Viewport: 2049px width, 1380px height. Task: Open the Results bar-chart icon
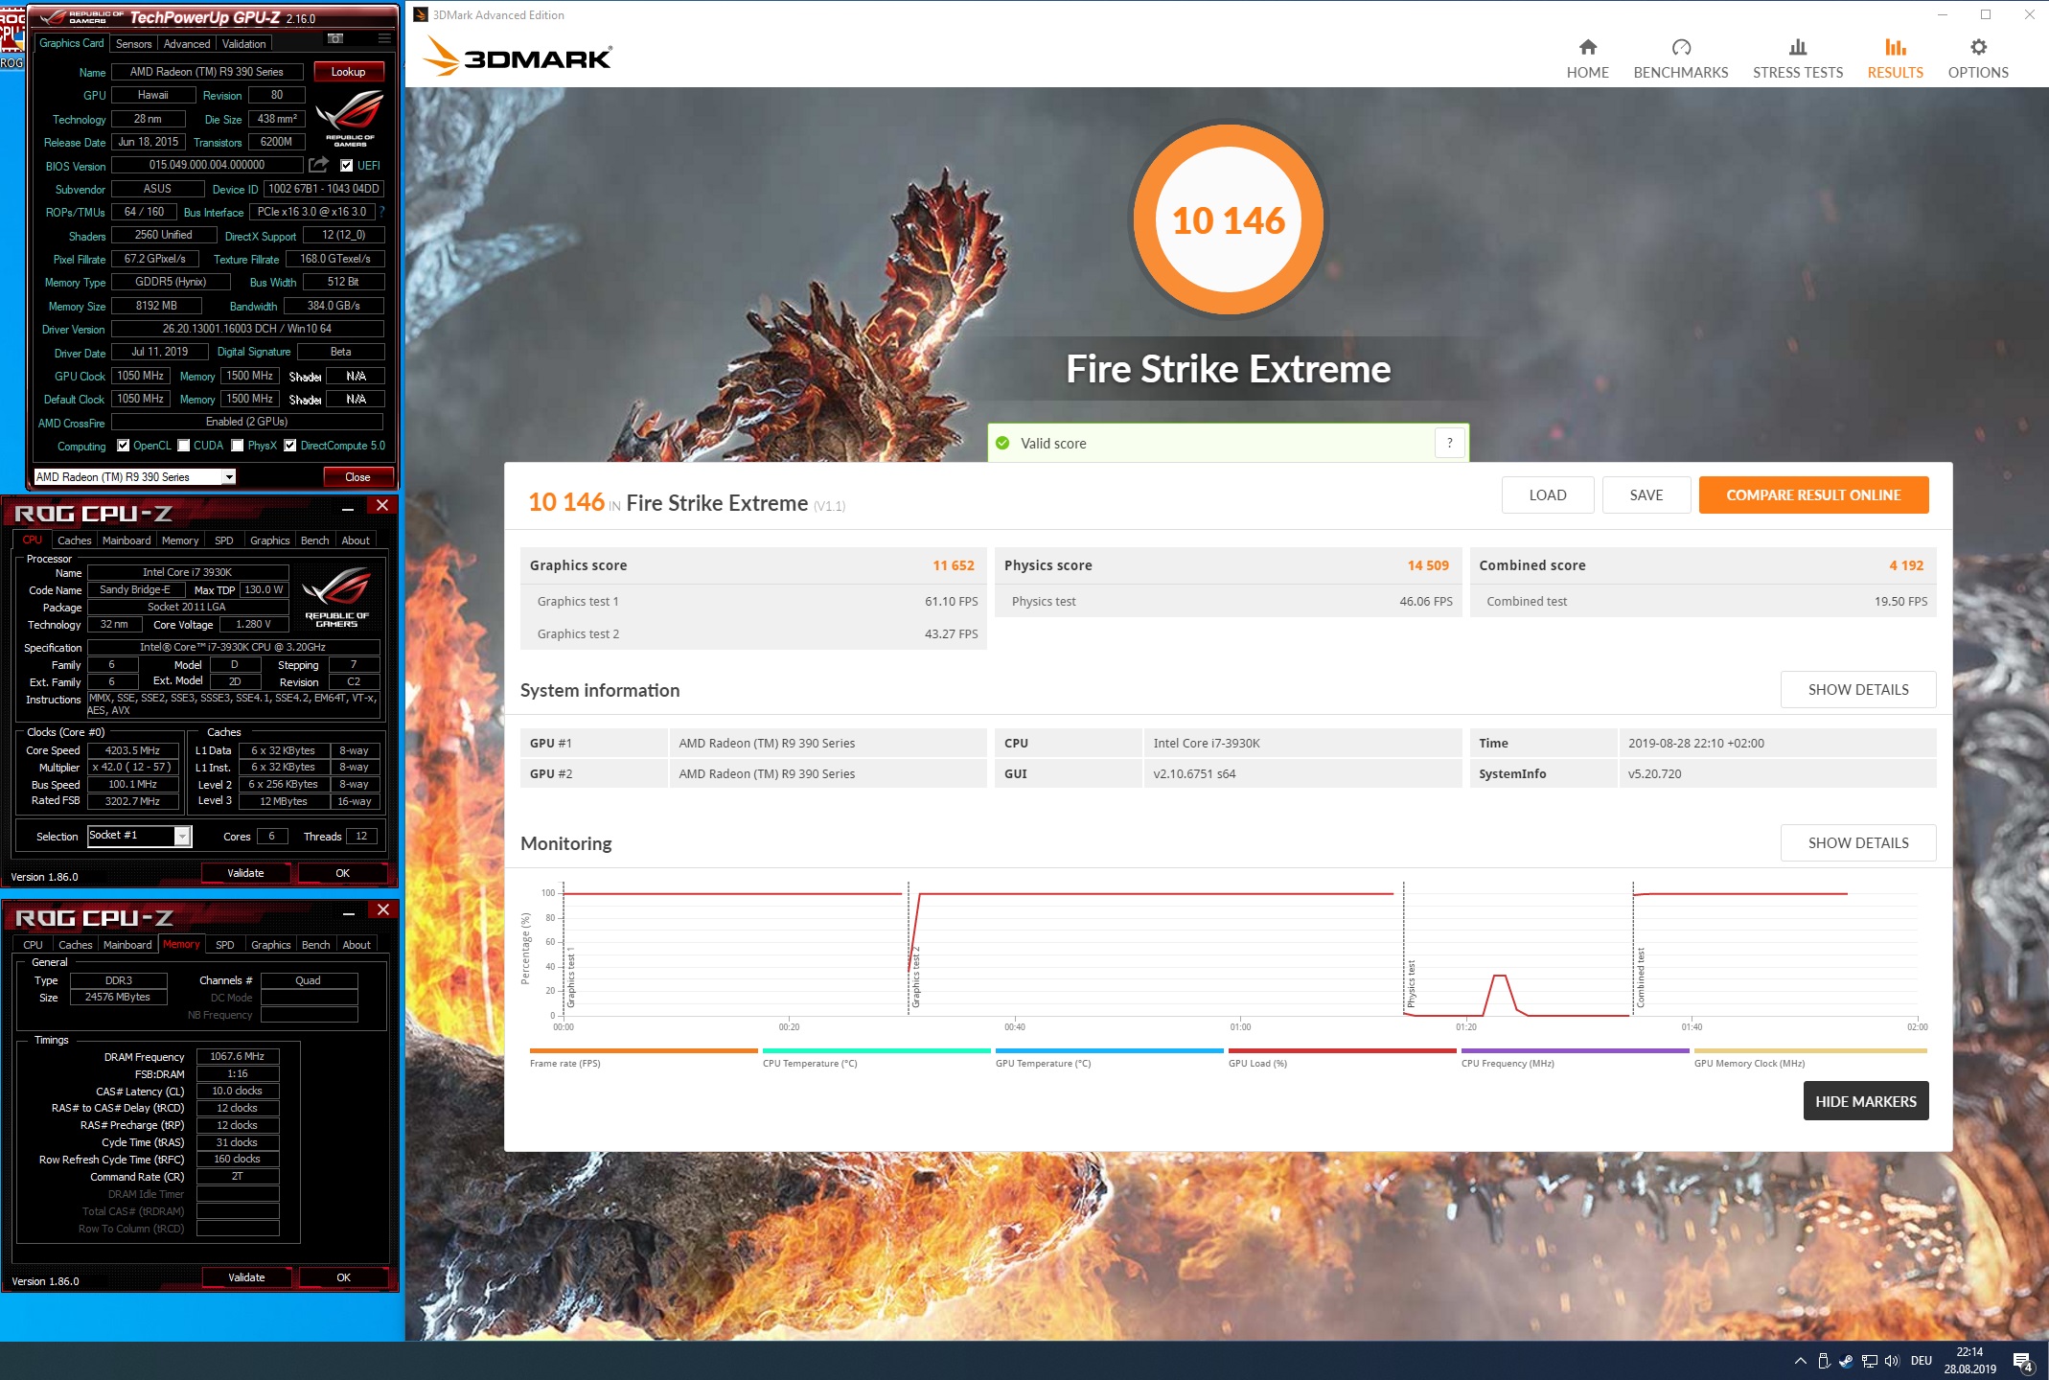pyautogui.click(x=1895, y=47)
